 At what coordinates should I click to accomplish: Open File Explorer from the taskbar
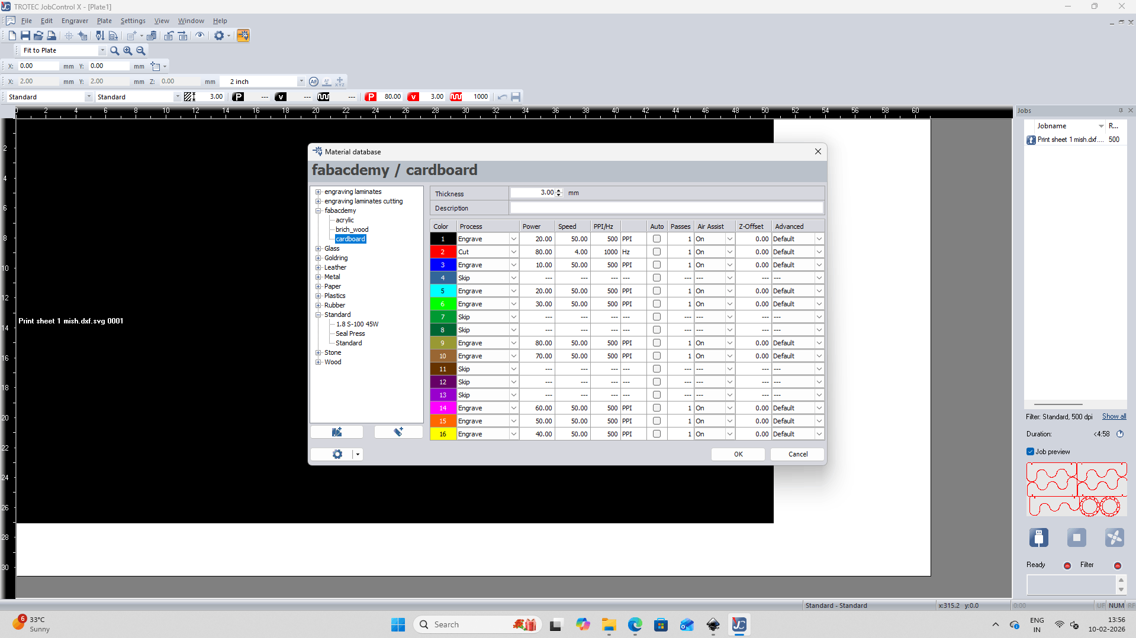click(x=609, y=624)
